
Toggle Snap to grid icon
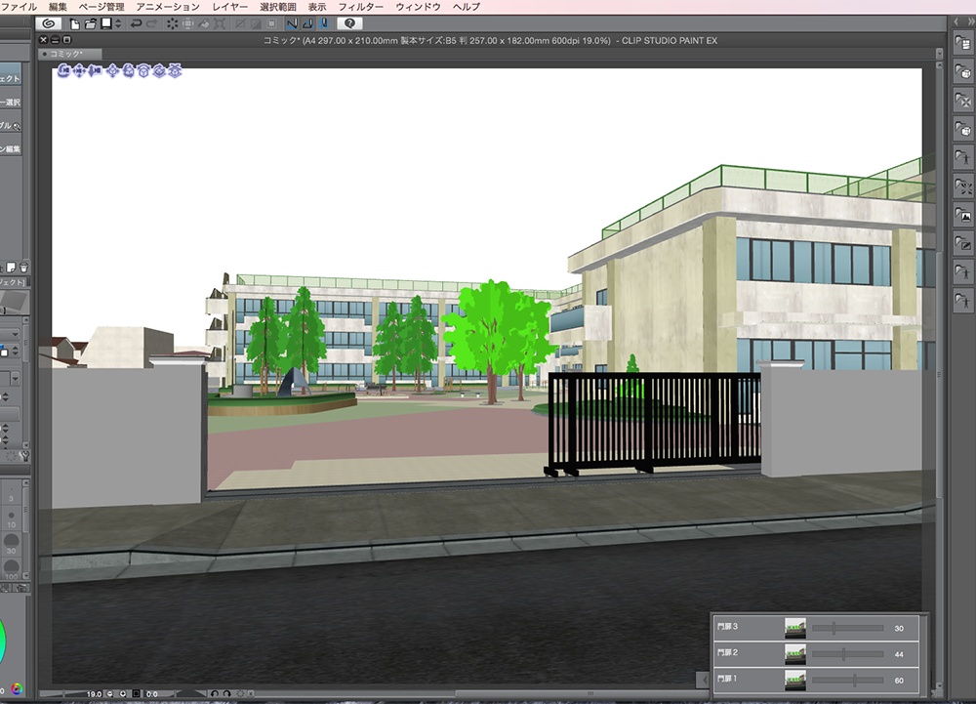coord(324,23)
